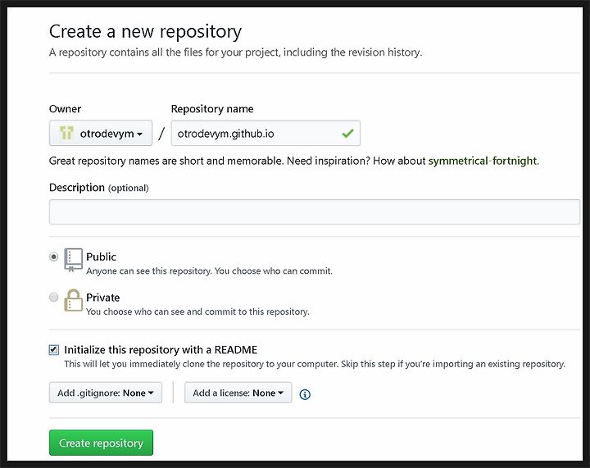This screenshot has height=468, width=590.
Task: Click the Private label text
Action: [102, 298]
